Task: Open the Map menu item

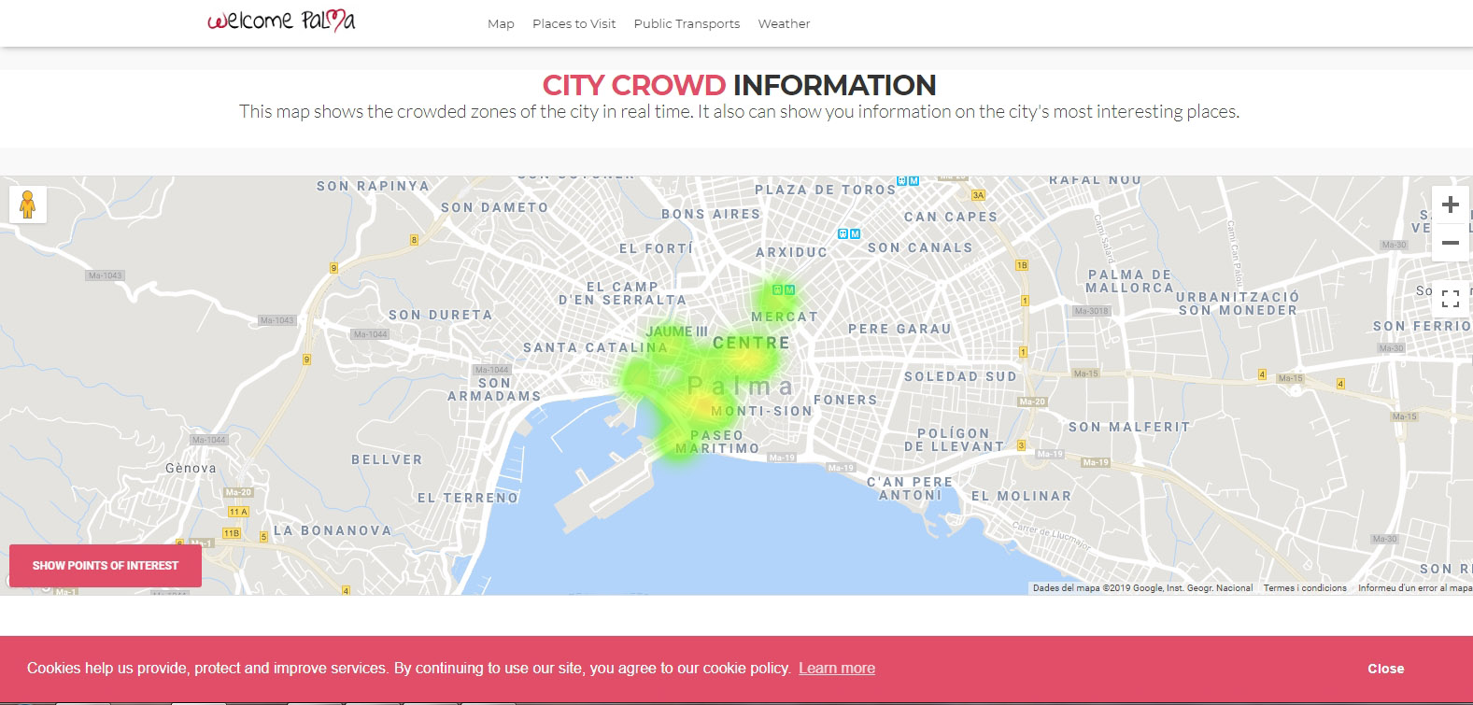Action: 501,23
